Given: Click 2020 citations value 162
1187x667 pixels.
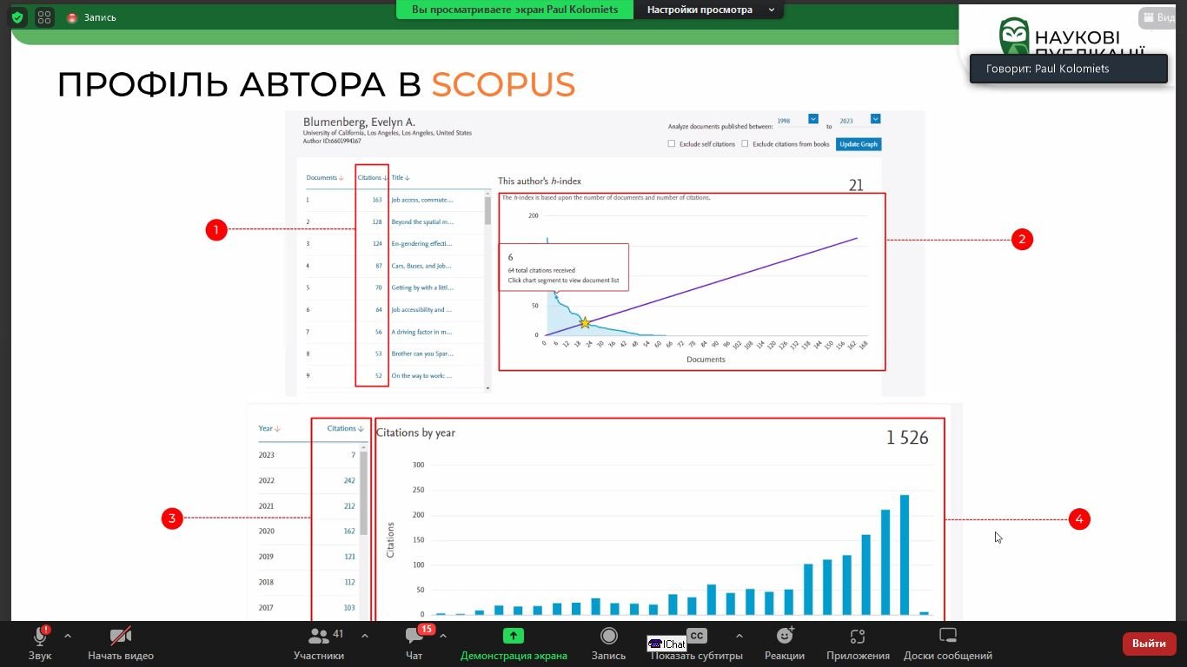Looking at the screenshot, I should 349,532.
